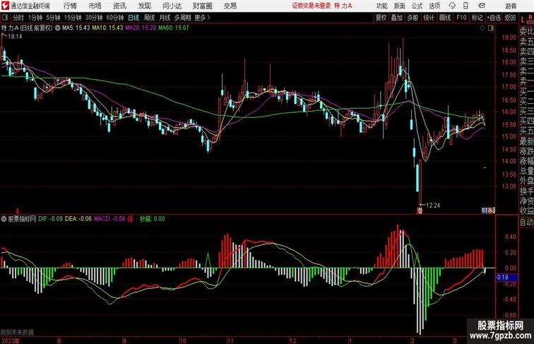Select the 日线 daily chart tab

133,18
